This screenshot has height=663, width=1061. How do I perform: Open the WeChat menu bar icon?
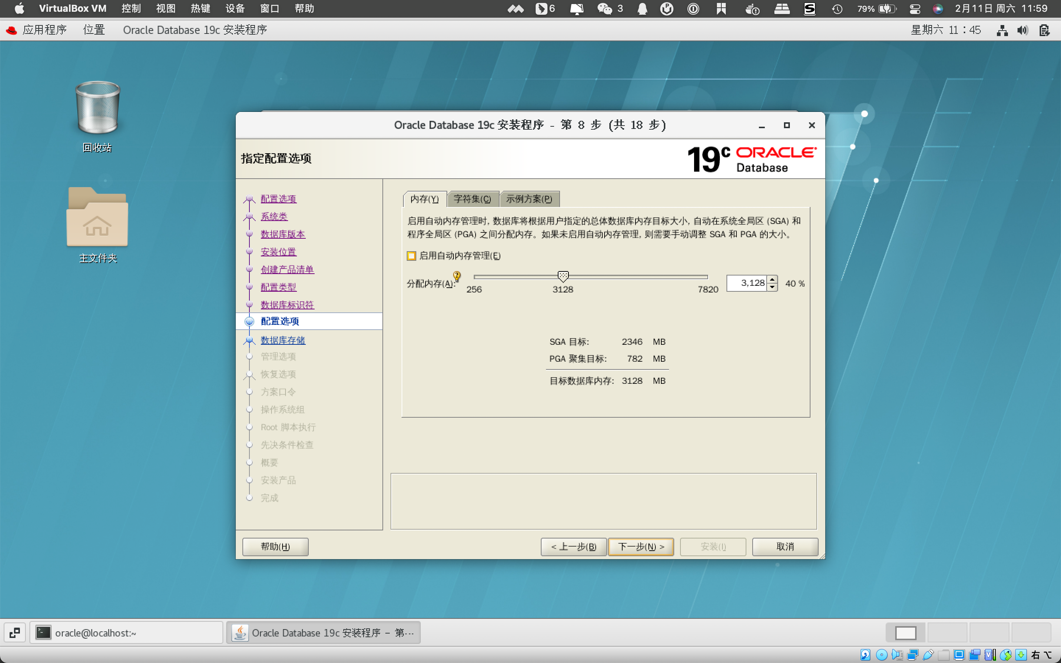tap(605, 8)
